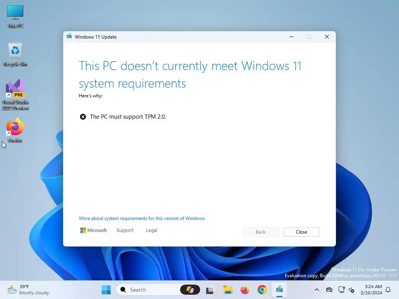
Task: Click the greyed-out Back button
Action: tap(261, 232)
